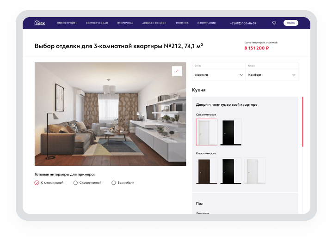The image size is (333, 242).
Task: Click the ДСК house logo
Action: click(x=40, y=23)
